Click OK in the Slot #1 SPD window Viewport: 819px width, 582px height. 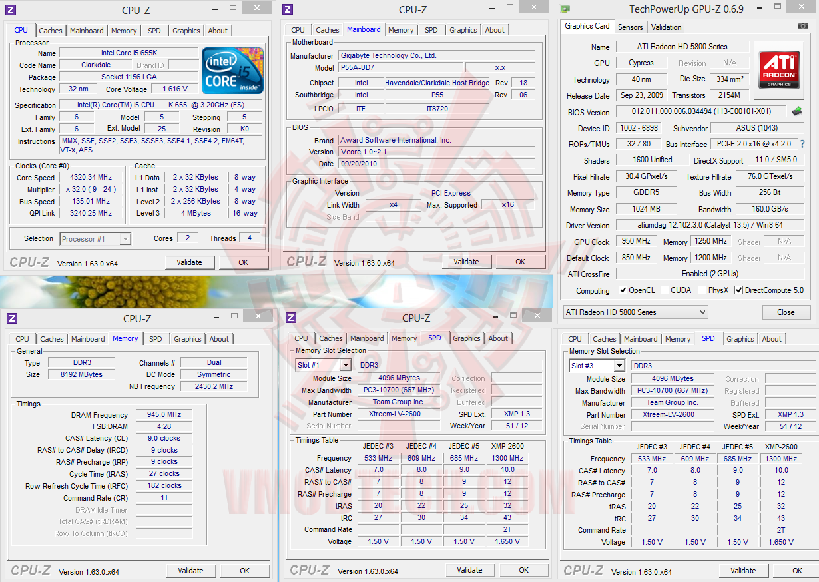tap(524, 570)
